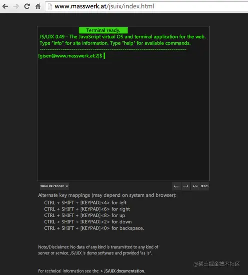Click the backspace key button below terminal
The image size is (248, 275).
195,186
